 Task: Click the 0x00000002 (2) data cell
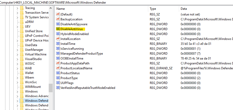click(x=190, y=78)
